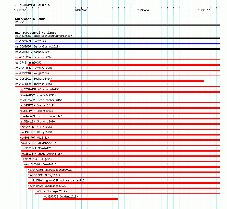Image resolution: width=227 pixels, height=209 pixels.
Task: Open variant nsv3952709 (Wenger2019)
Action: point(37,105)
